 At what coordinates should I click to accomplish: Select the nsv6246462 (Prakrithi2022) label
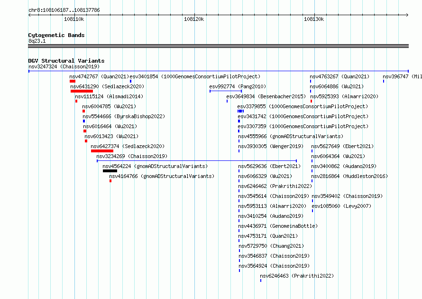(275, 186)
